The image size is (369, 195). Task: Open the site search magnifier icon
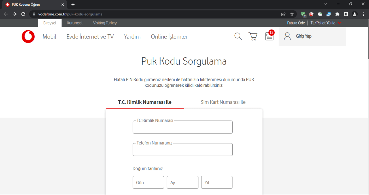(x=238, y=37)
